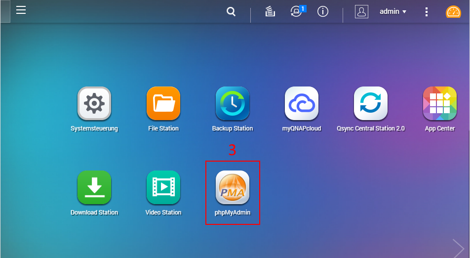This screenshot has height=258, width=470.
Task: Launch Backup Station app icon
Action: (x=233, y=103)
